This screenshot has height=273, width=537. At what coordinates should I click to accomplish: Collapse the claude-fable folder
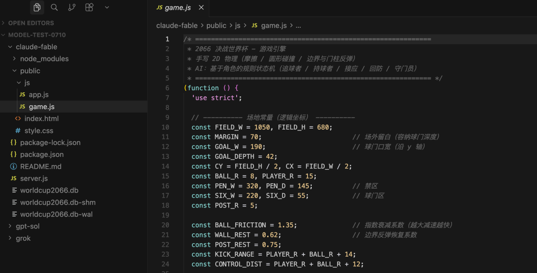[x=74, y=47]
